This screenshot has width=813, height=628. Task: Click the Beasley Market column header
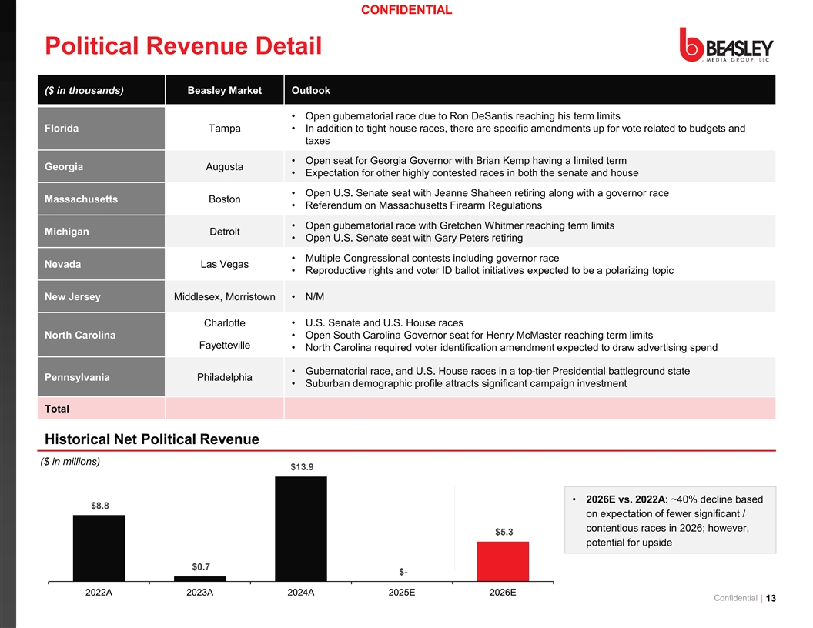pos(225,89)
